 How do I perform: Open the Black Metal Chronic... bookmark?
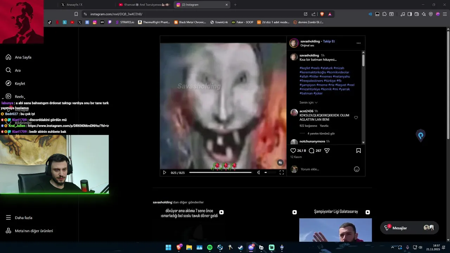coord(190,22)
